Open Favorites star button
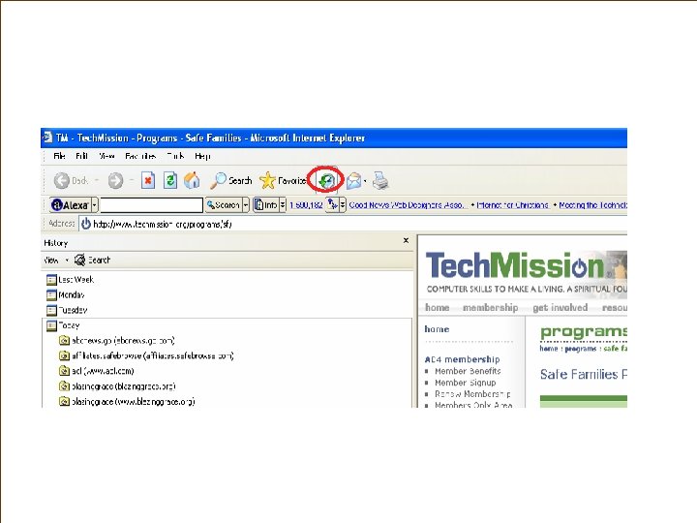The height and width of the screenshot is (523, 697). click(x=283, y=180)
